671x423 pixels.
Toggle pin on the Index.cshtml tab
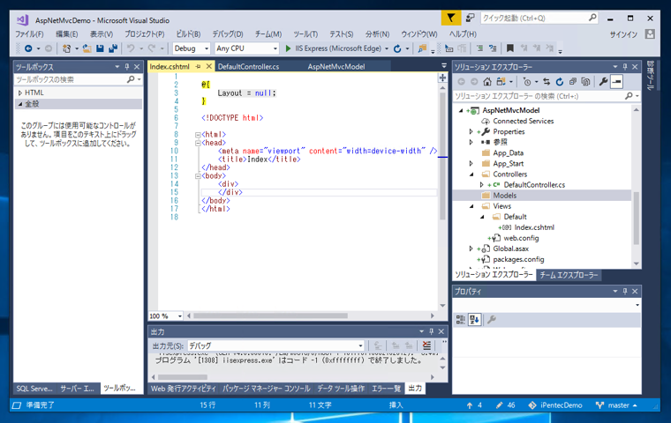point(198,67)
